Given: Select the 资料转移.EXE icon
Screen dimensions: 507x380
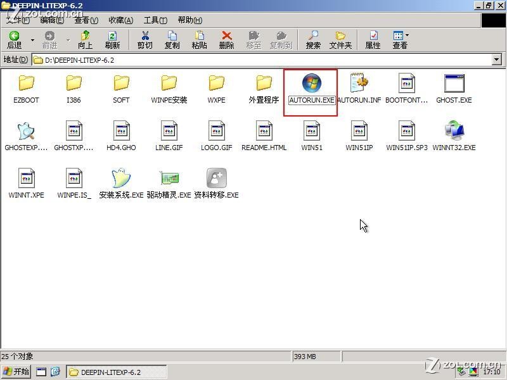Looking at the screenshot, I should click(216, 179).
